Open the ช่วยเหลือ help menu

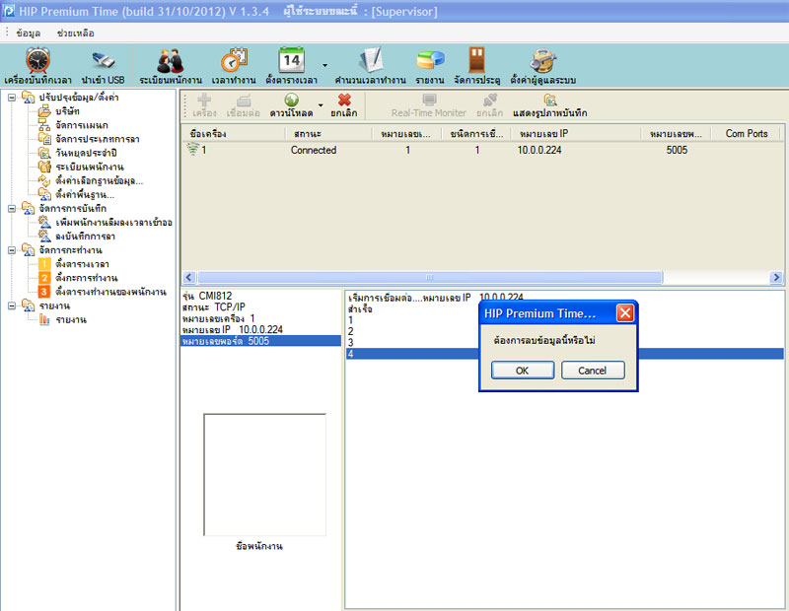(76, 34)
